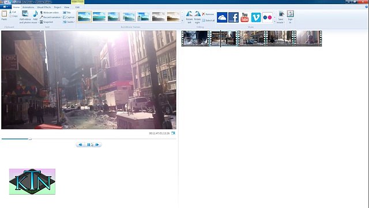Open the Animations tab
The height and width of the screenshot is (208, 369).
pyautogui.click(x=28, y=8)
